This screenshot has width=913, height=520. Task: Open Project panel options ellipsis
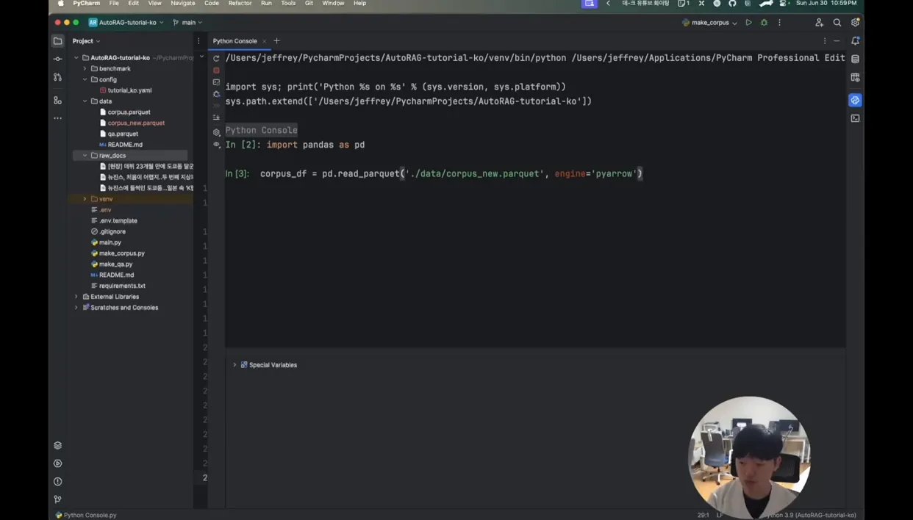click(x=198, y=41)
